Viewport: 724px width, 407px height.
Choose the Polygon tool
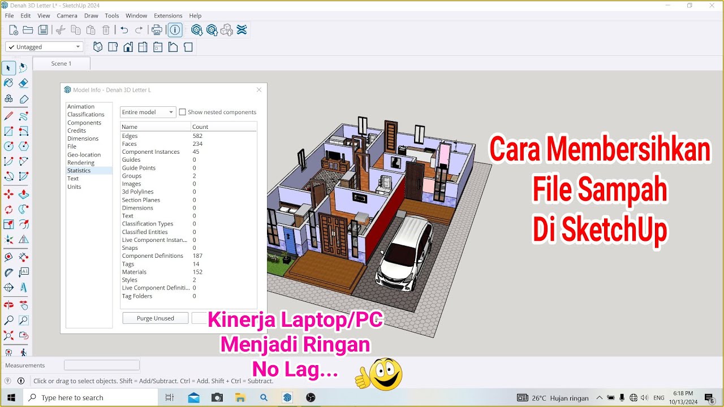pyautogui.click(x=23, y=146)
